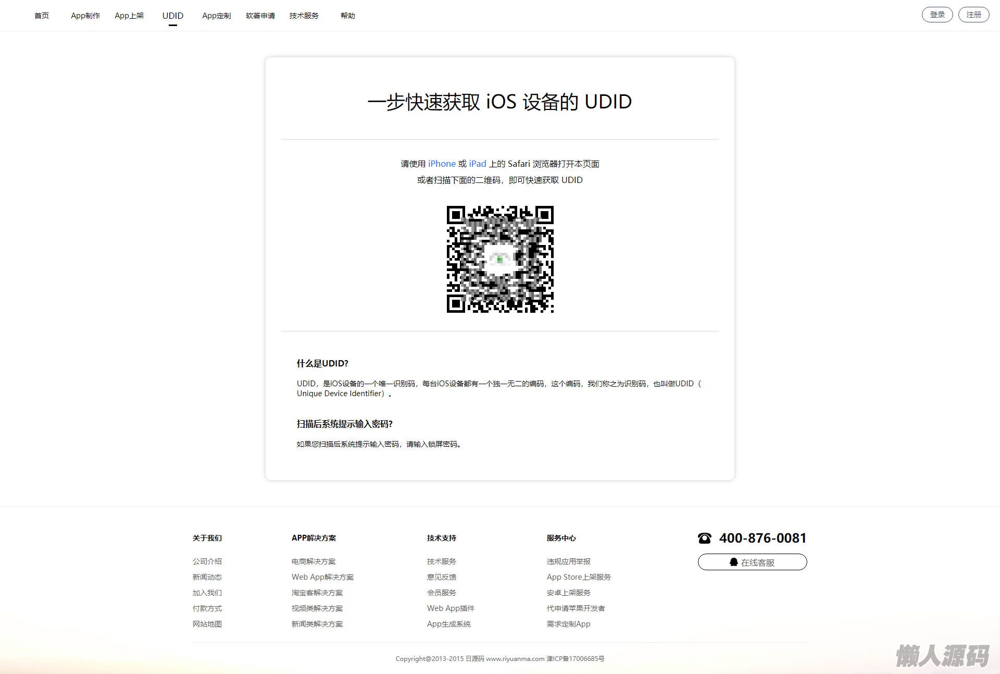Click the QR code image
The width and height of the screenshot is (1000, 674).
click(500, 259)
